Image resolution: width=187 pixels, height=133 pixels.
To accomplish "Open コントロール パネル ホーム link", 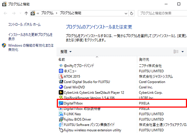I will pos(24,24).
